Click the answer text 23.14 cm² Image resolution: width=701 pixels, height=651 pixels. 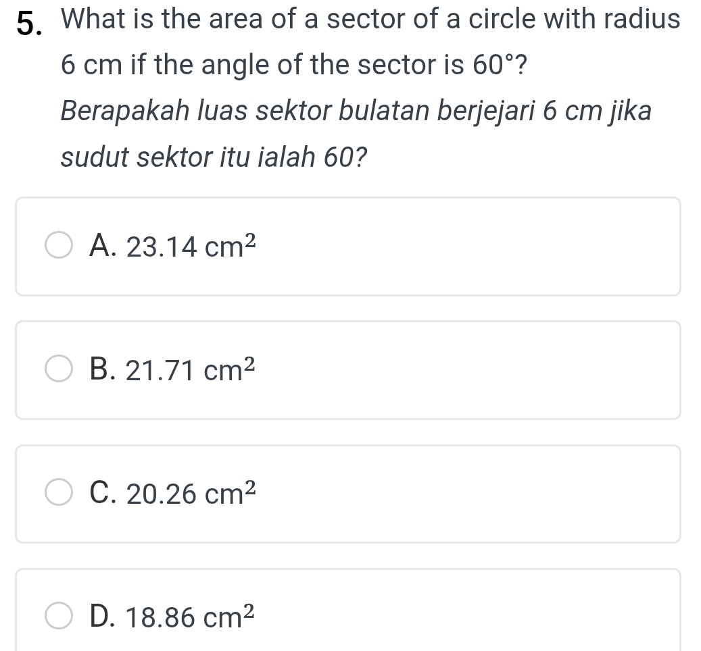[x=191, y=246]
